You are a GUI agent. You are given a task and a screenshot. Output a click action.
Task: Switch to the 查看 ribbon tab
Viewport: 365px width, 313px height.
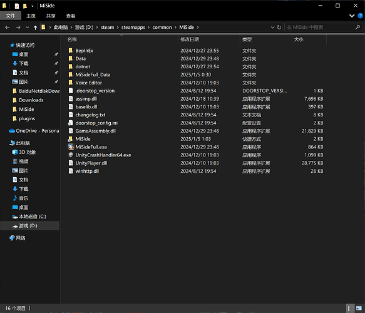(71, 16)
